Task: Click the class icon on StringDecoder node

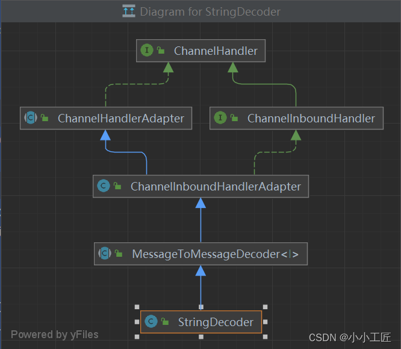Action: pyautogui.click(x=151, y=322)
